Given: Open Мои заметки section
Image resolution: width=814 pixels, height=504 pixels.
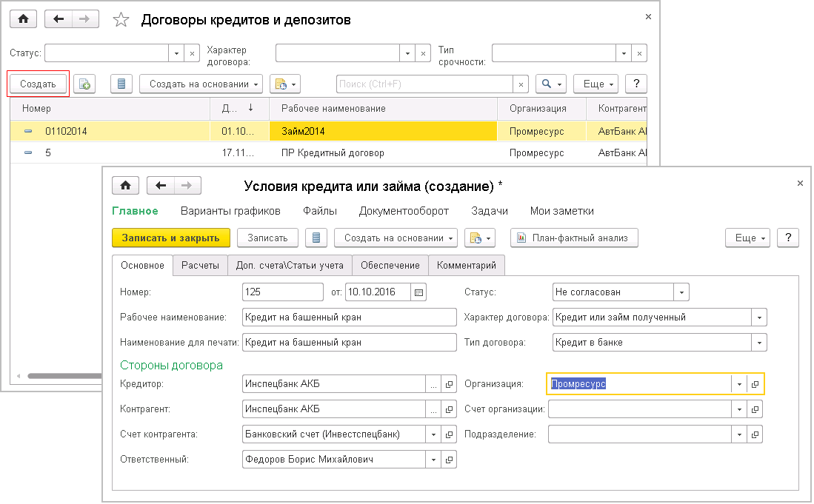Looking at the screenshot, I should (x=561, y=211).
